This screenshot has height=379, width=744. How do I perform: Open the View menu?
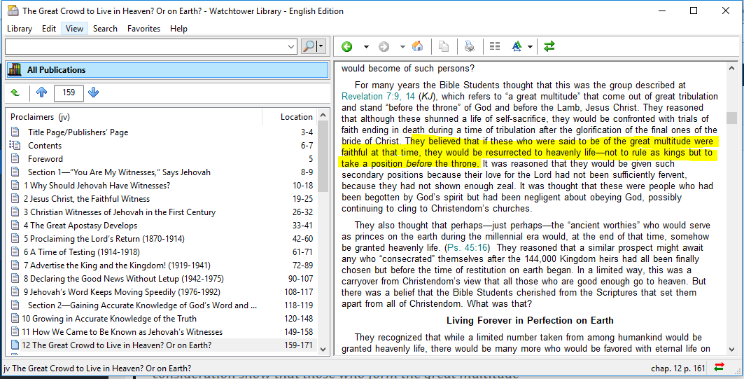click(74, 29)
